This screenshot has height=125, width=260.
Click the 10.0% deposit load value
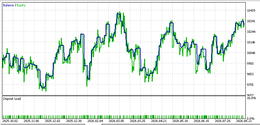(251, 98)
